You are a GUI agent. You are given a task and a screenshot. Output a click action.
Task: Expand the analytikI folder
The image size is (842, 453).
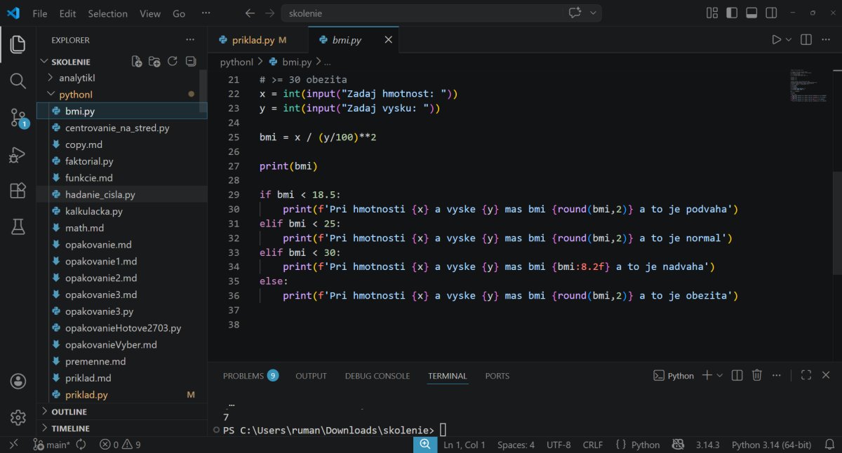tap(81, 78)
